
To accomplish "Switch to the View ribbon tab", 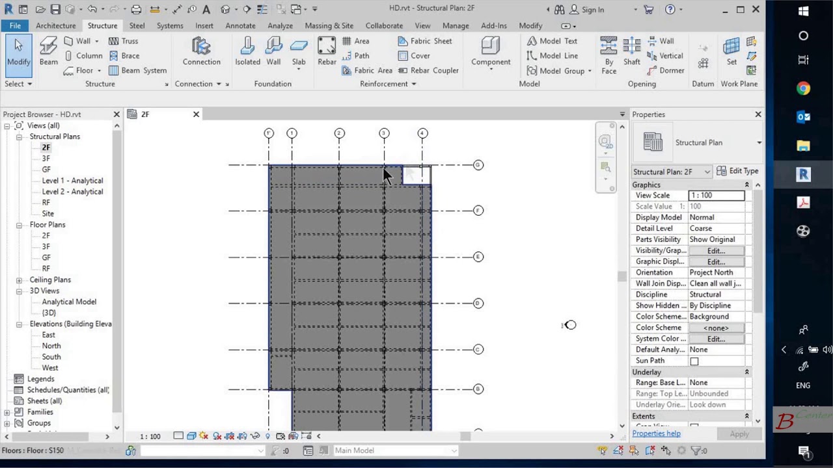I will point(422,25).
